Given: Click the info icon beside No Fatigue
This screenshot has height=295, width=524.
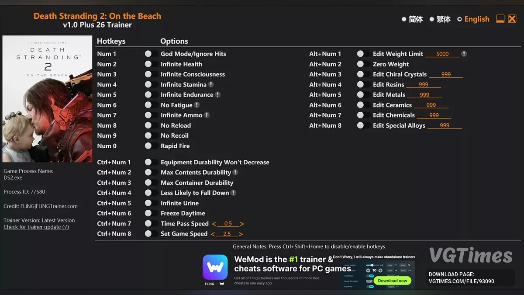Looking at the screenshot, I should 197,105.
